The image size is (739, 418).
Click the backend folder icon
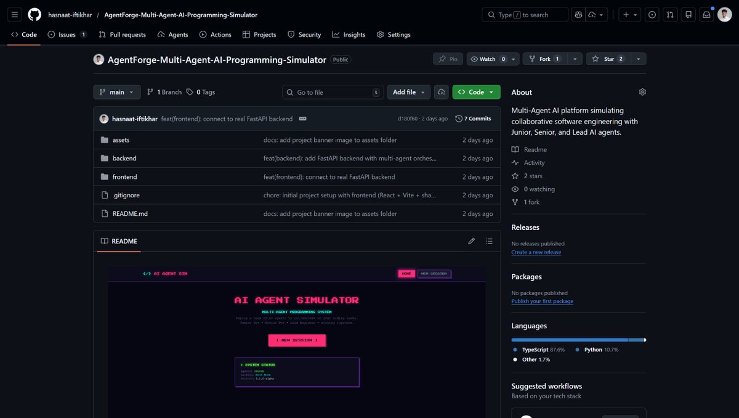coord(105,159)
